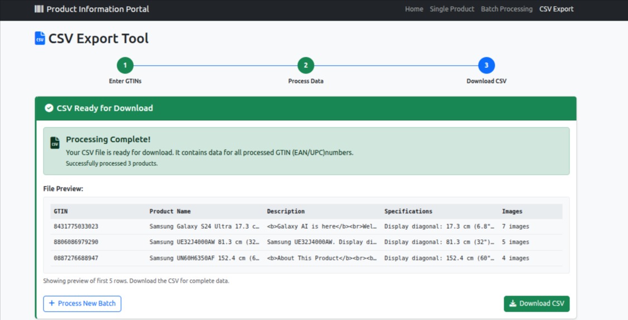Select step 3 circle Download CSV

486,66
